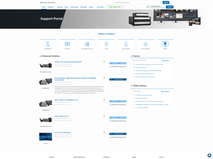Click play icon beside 6.1 Illustra Sub Classification
The width and height of the screenshot is (213, 159).
[x=134, y=95]
